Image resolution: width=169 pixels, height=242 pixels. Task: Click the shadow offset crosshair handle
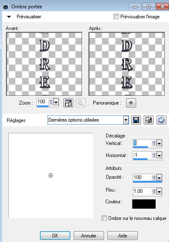51,175
